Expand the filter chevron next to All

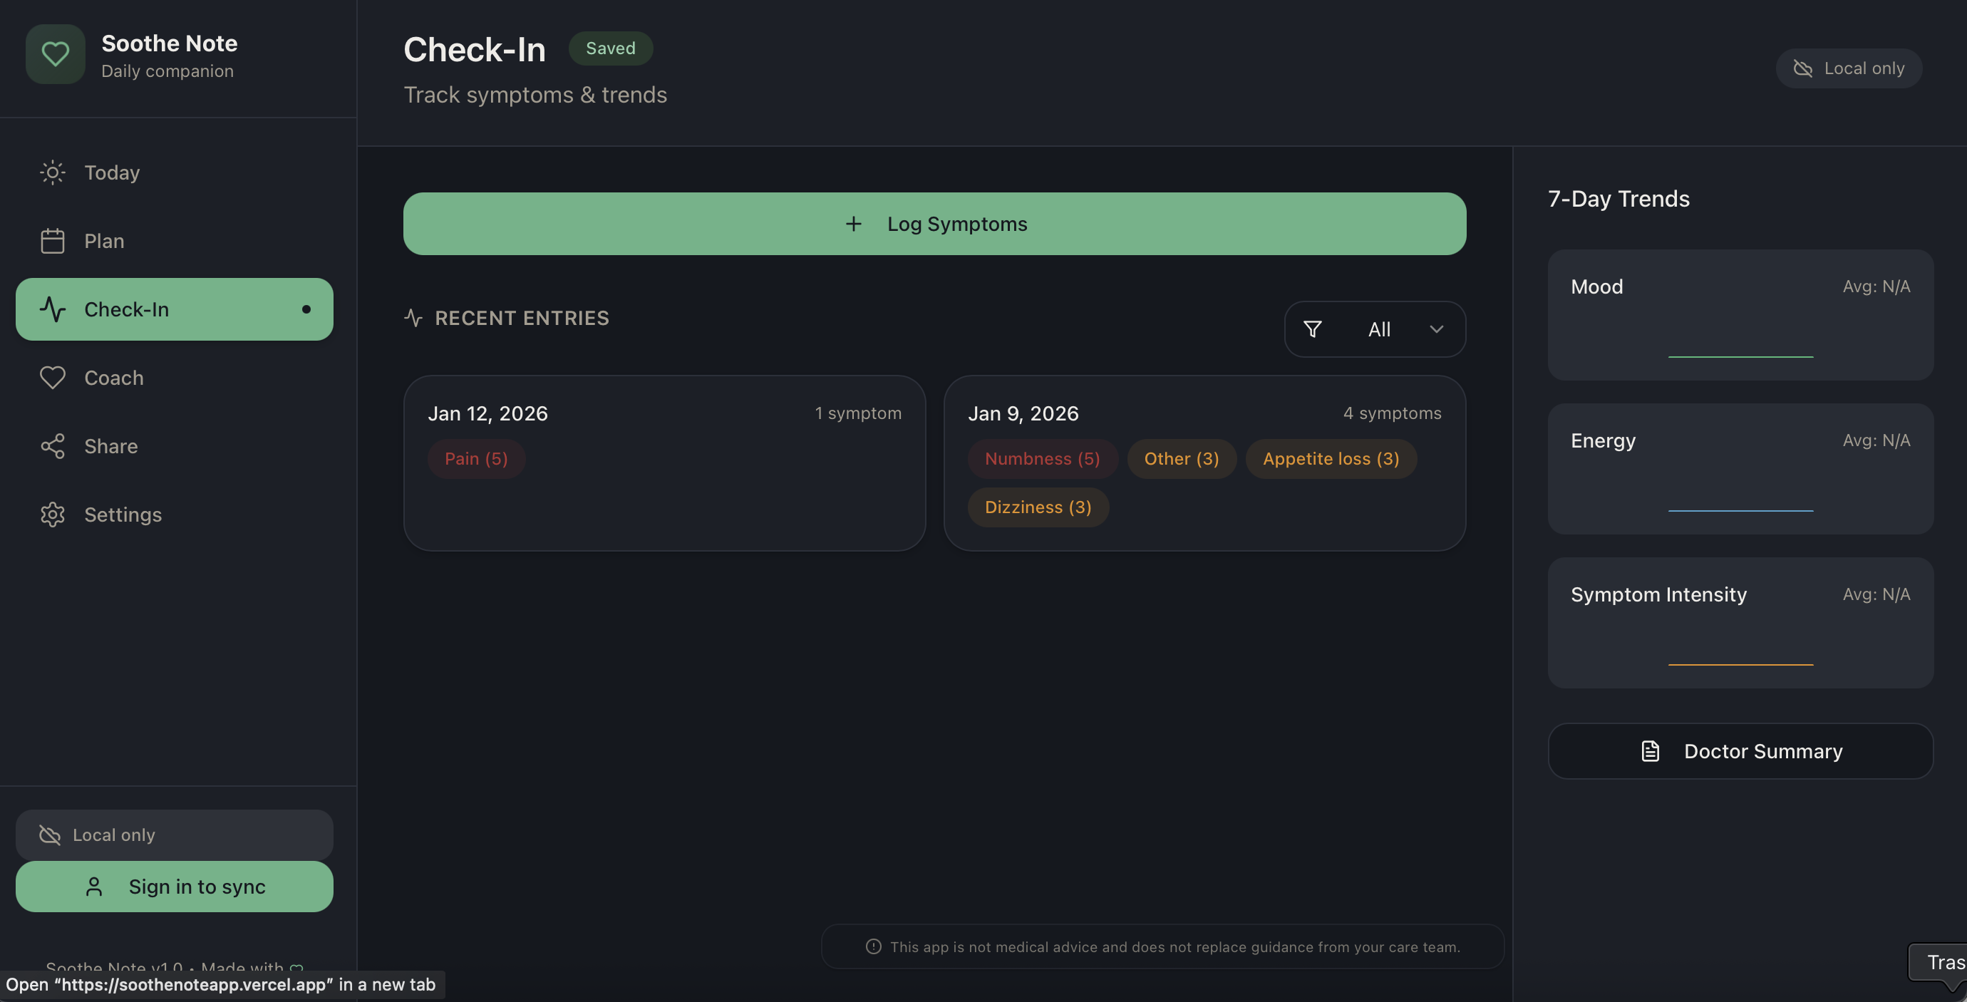coord(1436,329)
